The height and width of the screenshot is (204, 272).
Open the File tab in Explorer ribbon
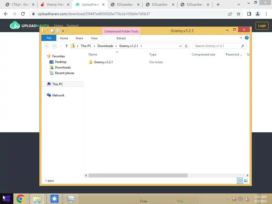[49, 38]
